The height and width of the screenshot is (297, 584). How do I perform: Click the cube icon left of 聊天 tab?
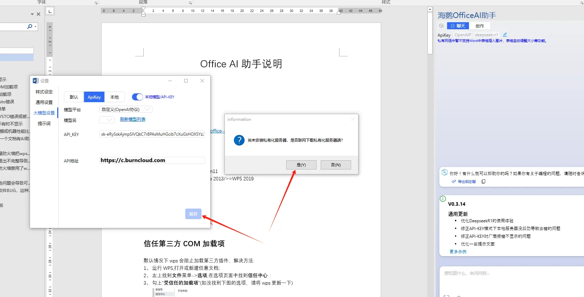pos(441,26)
